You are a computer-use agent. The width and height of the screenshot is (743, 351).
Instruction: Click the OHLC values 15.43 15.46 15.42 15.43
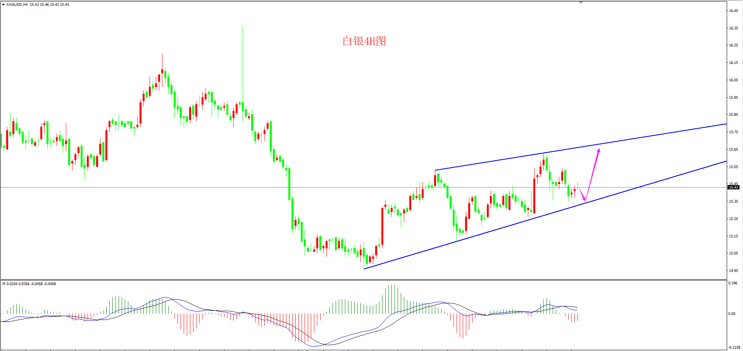pos(50,5)
